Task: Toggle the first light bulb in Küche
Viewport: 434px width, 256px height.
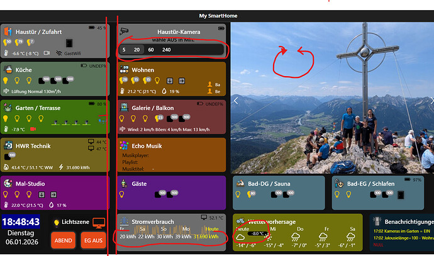Action: 5,81
